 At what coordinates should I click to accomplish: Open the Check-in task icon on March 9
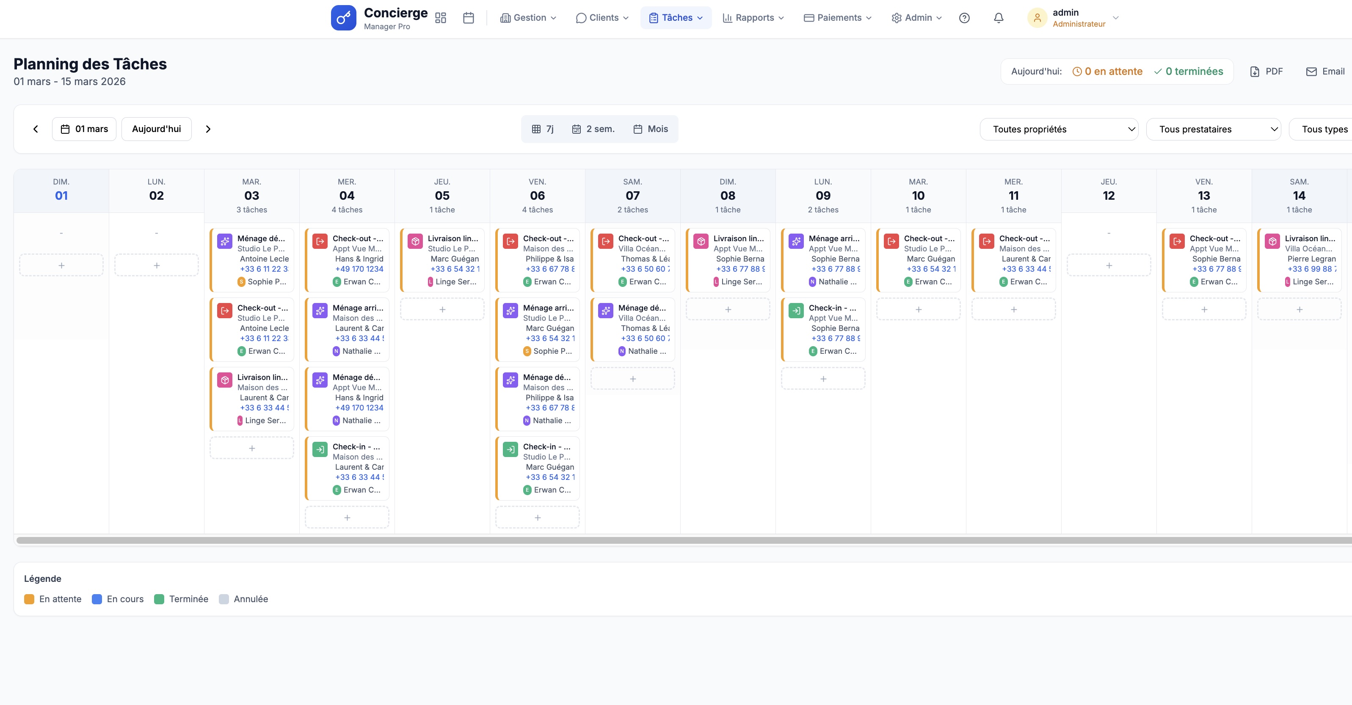click(796, 310)
